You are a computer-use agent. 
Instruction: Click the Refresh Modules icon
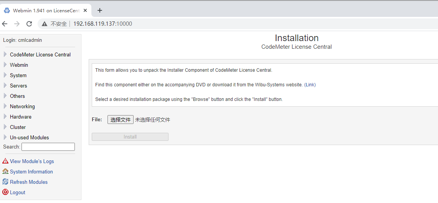pyautogui.click(x=5, y=182)
